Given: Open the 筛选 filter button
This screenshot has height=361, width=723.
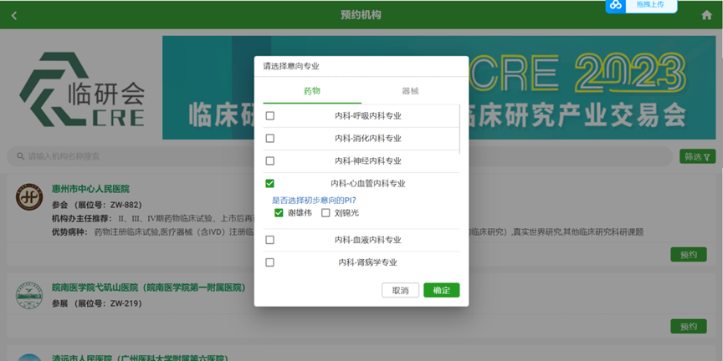Looking at the screenshot, I should 697,156.
